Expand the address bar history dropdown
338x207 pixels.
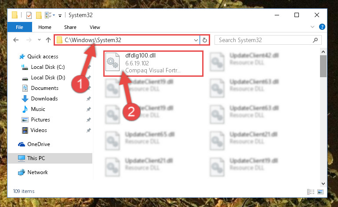pos(196,40)
